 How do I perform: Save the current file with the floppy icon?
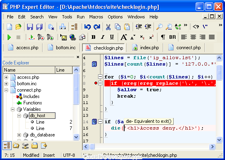[x=30, y=27]
